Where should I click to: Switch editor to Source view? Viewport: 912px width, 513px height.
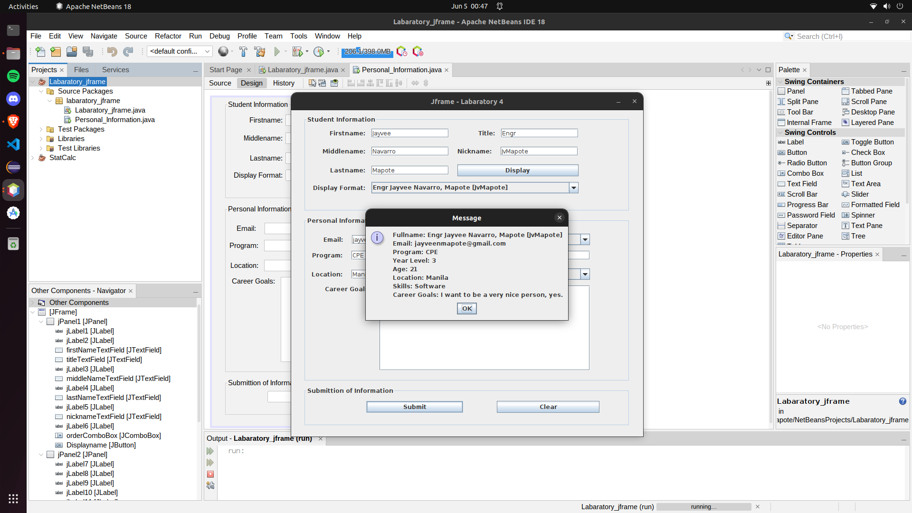pos(220,83)
